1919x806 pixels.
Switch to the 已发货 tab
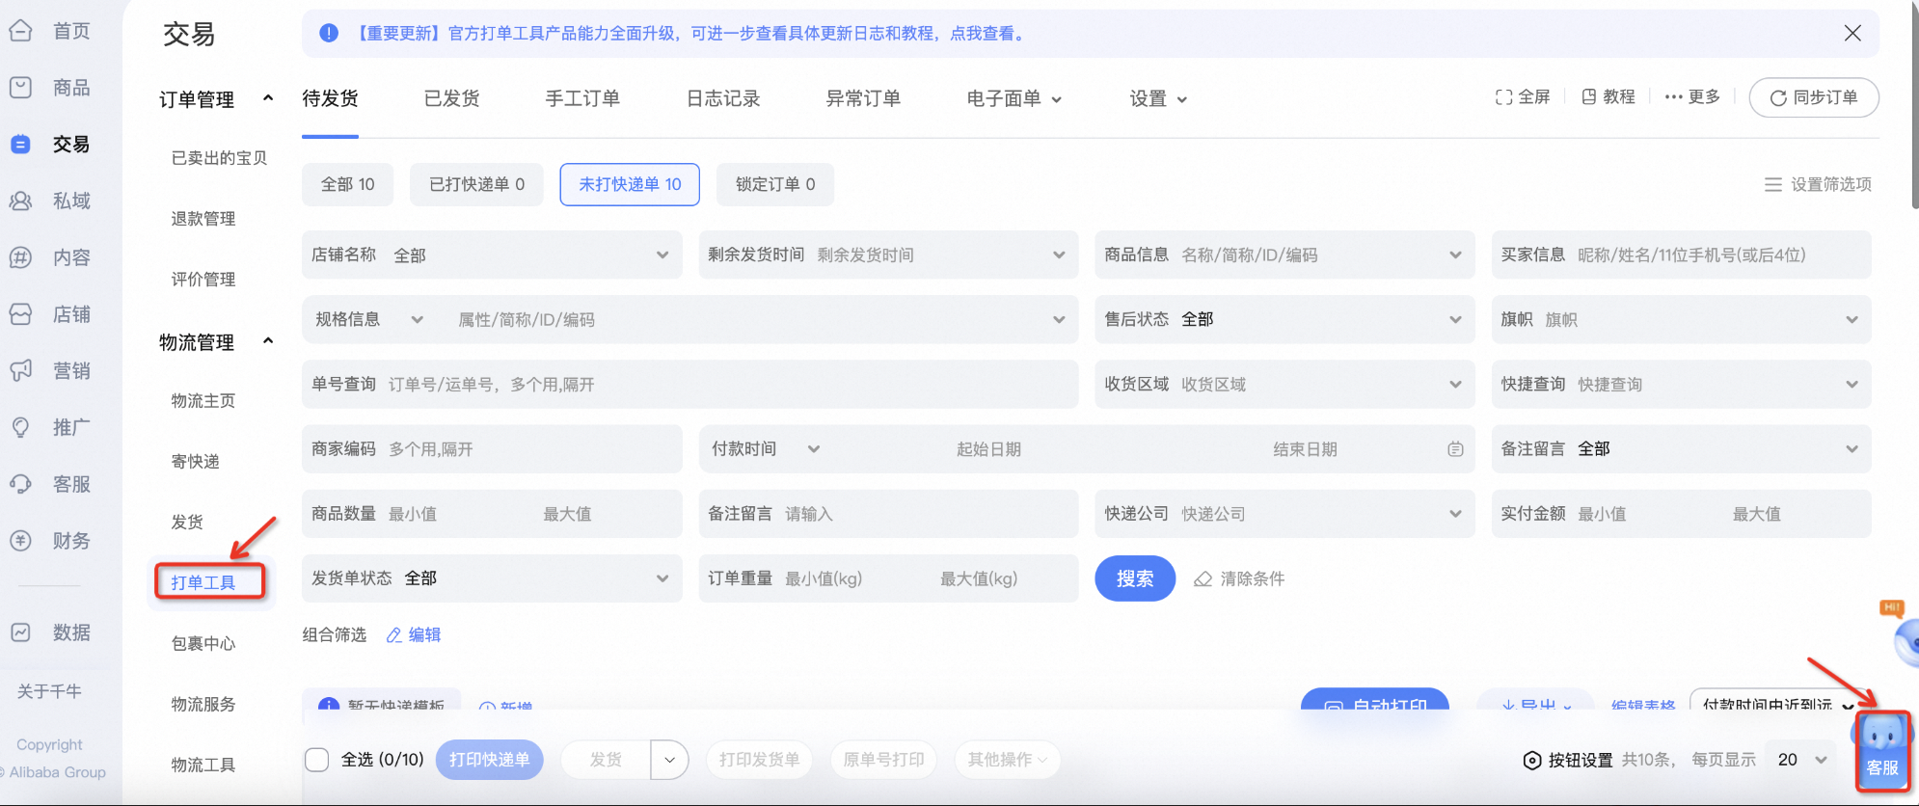(452, 98)
